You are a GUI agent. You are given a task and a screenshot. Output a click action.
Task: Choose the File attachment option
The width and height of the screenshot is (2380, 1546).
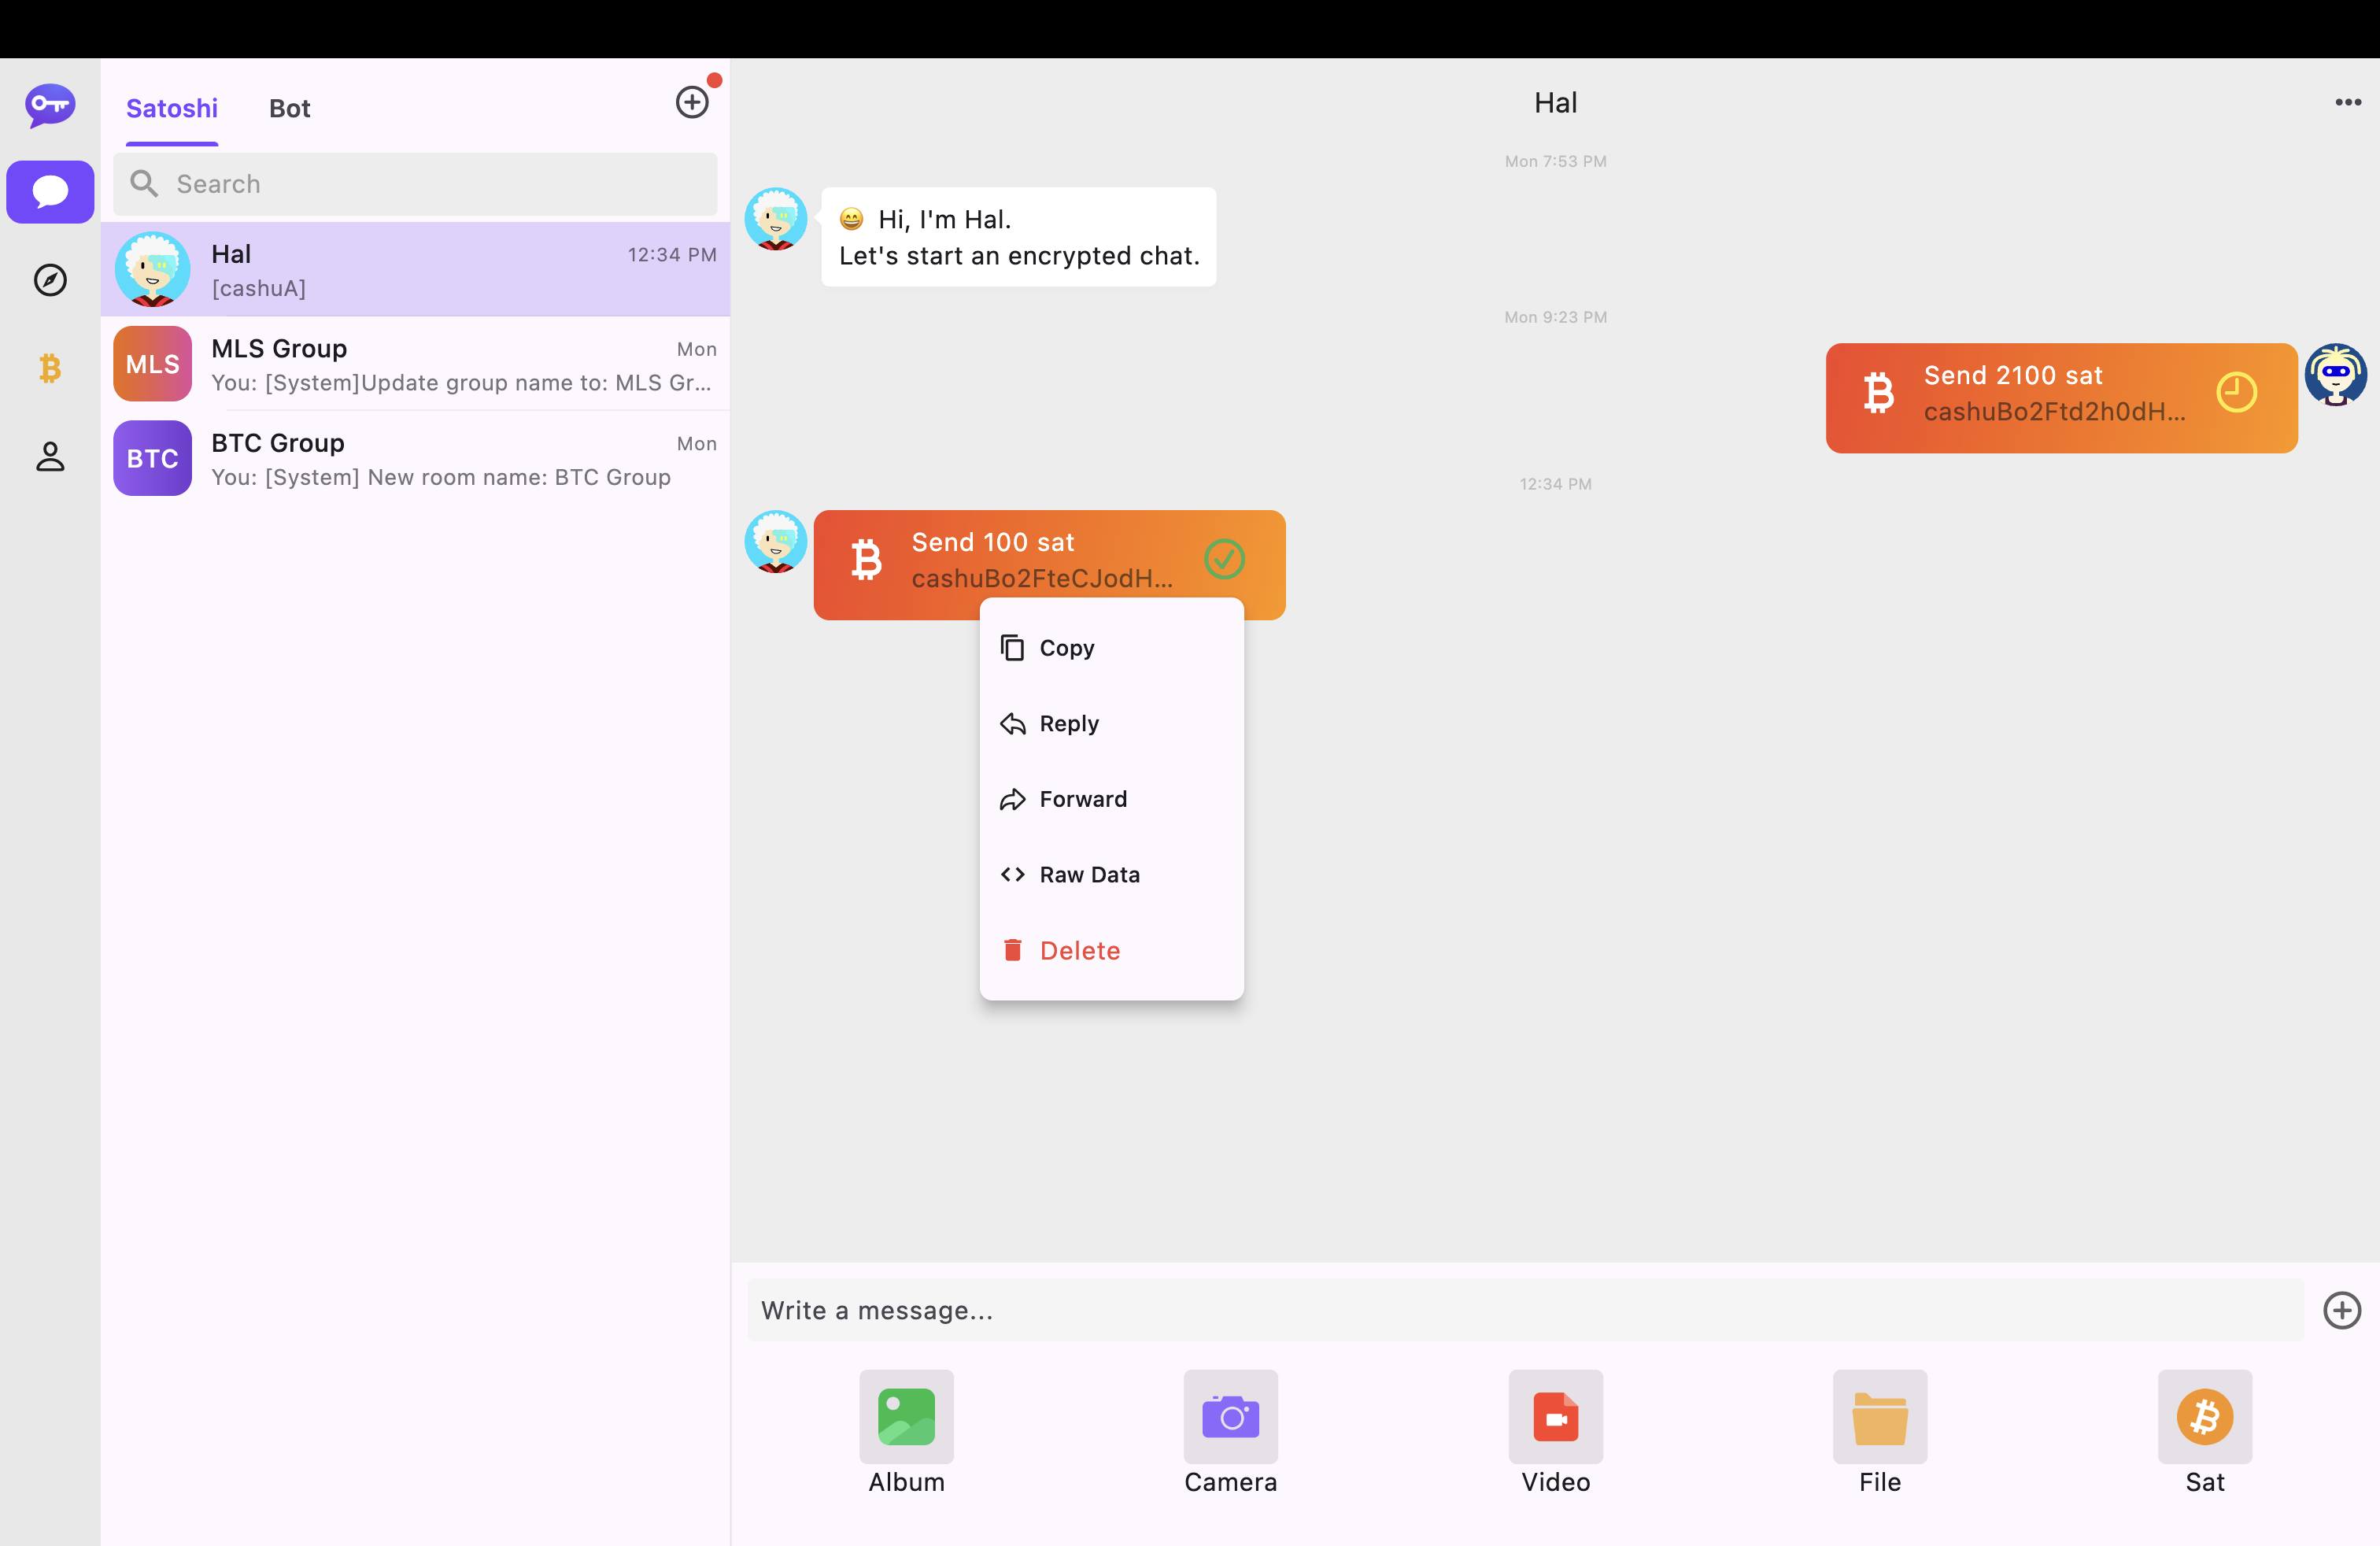(1879, 1416)
